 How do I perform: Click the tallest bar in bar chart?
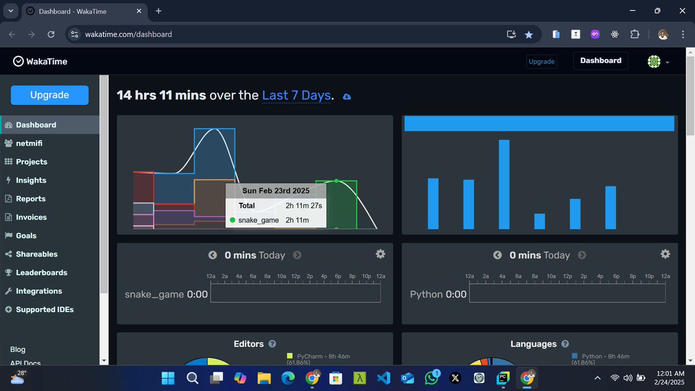tap(504, 184)
